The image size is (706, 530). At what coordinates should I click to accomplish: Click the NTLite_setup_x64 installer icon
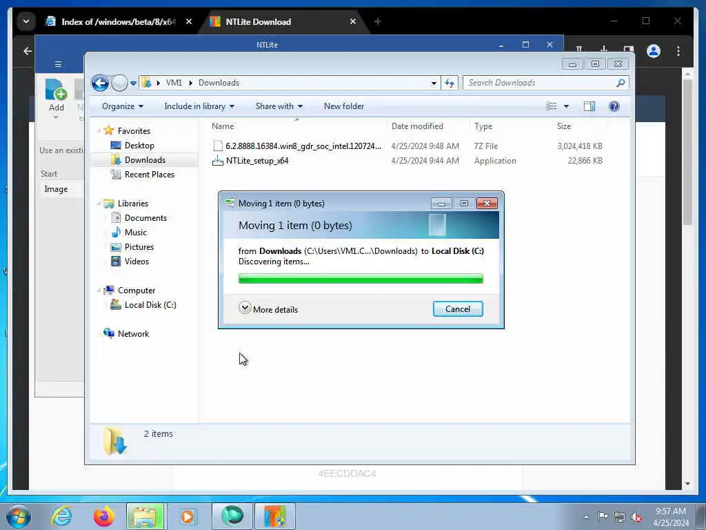point(217,161)
